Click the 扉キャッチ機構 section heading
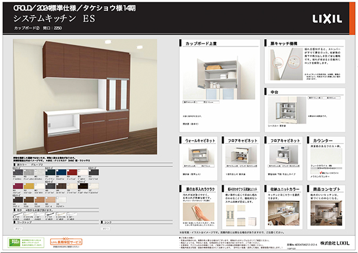358x253 pixels. pos(284,44)
